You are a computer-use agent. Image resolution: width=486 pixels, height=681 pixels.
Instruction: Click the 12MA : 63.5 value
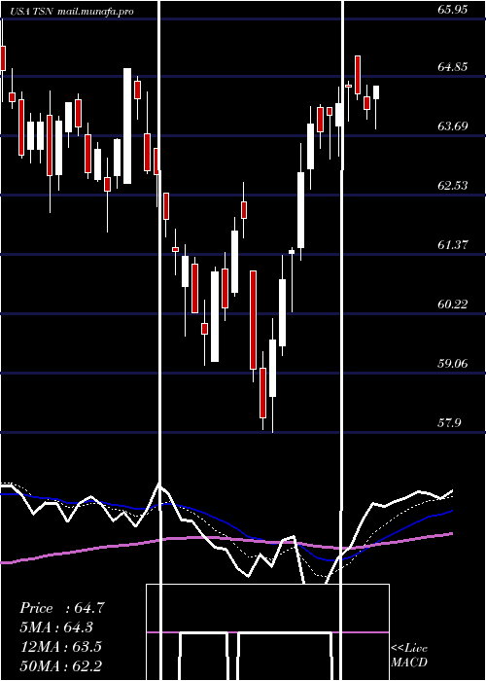[61, 647]
